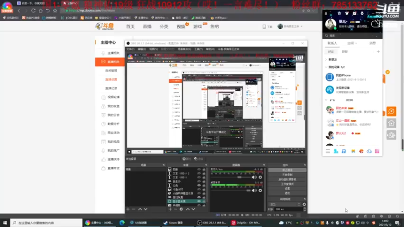Open QQ app grid icon in bottom bar

point(377,151)
